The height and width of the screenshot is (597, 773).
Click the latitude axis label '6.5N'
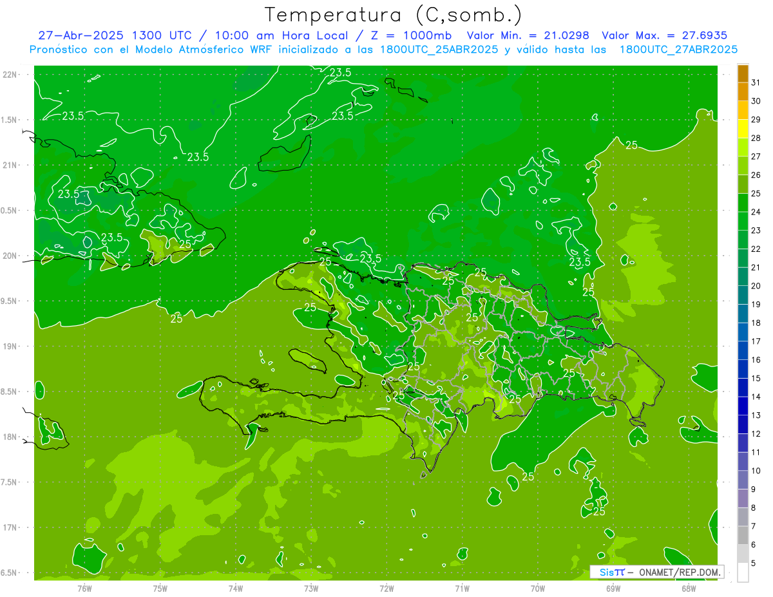(x=9, y=573)
